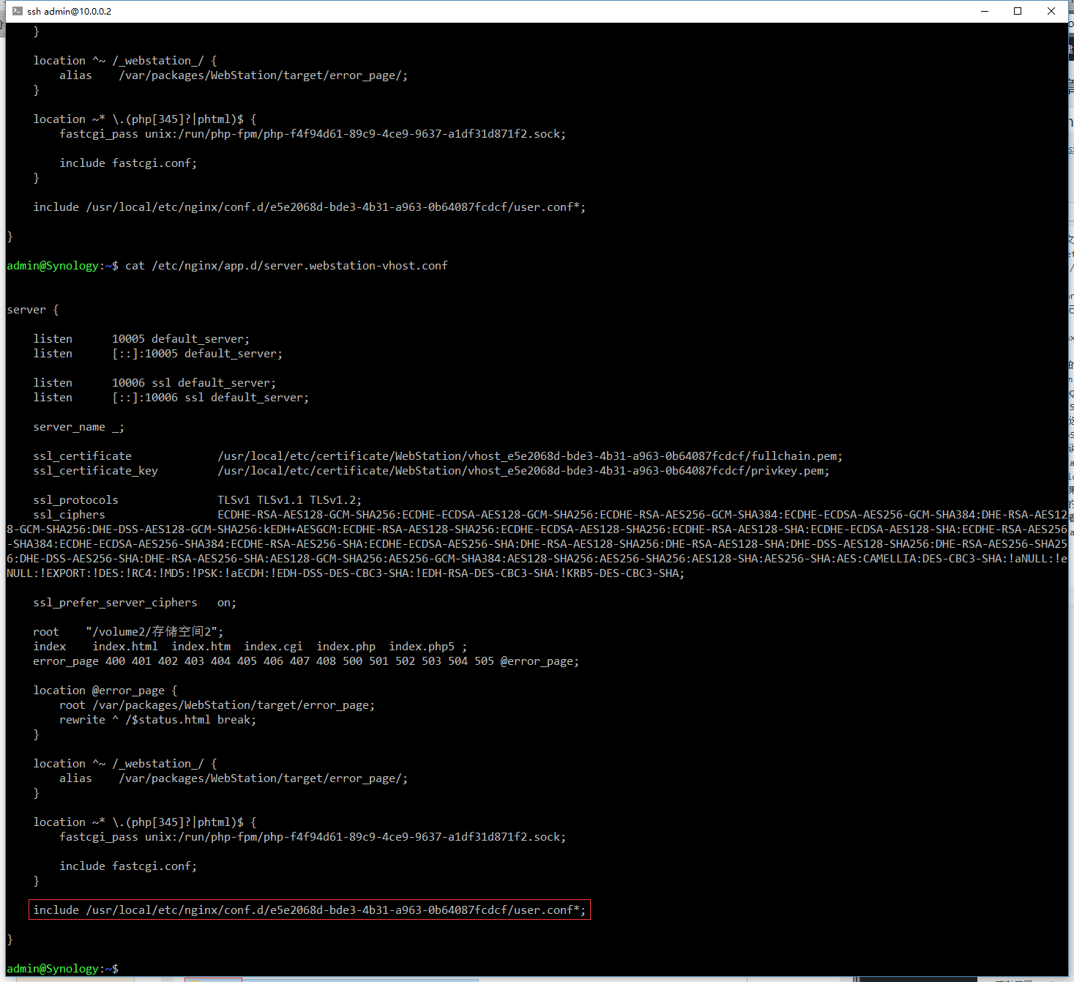Click the 'server {' opening line
The image size is (1074, 982).
click(x=32, y=309)
